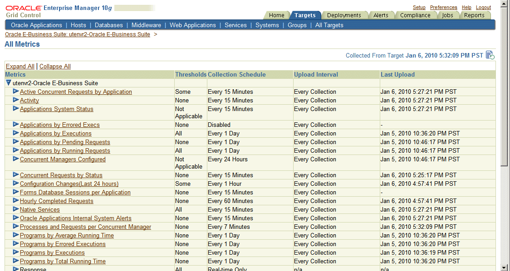The height and width of the screenshot is (271, 510).
Task: Select Databases subtab
Action: (108, 25)
